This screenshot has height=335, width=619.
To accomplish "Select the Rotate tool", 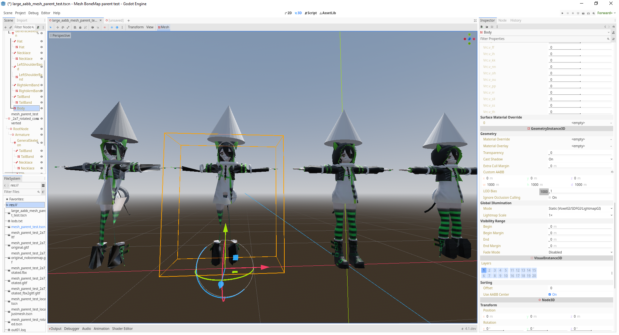I will tap(63, 27).
